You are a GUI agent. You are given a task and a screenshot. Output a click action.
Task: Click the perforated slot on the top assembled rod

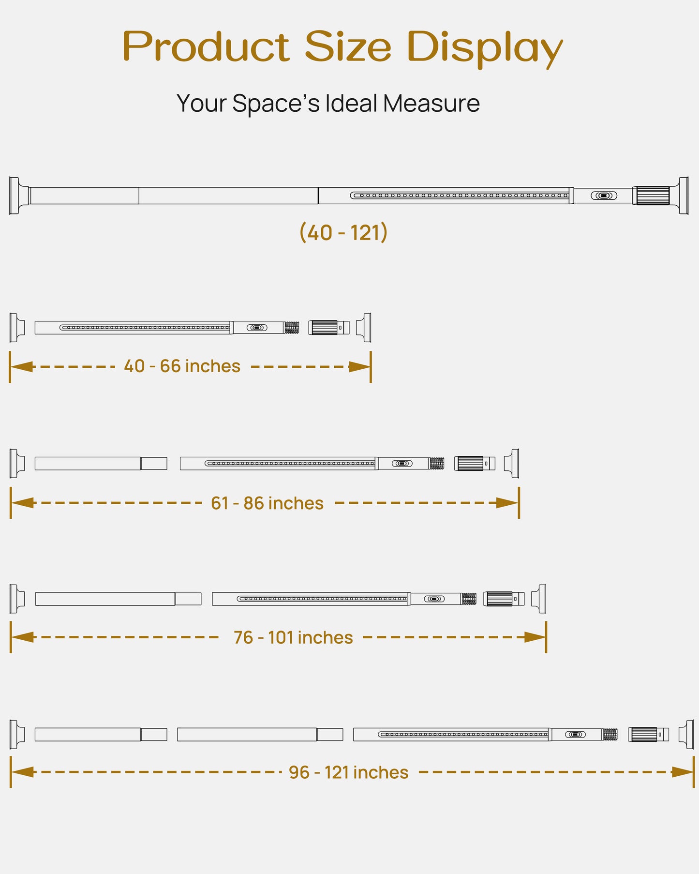click(460, 196)
